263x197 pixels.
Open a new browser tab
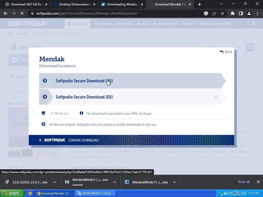[199, 4]
